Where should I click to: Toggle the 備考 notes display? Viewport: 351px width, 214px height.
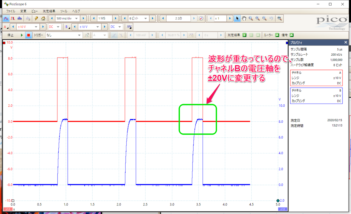click(x=291, y=35)
